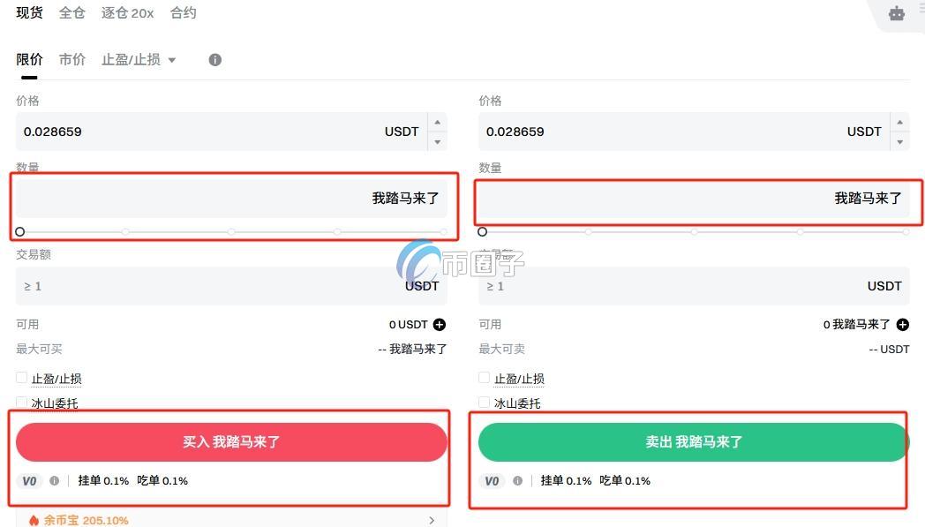Click the plus icon next to sell-side available balance
This screenshot has width=925, height=527.
pos(902,325)
